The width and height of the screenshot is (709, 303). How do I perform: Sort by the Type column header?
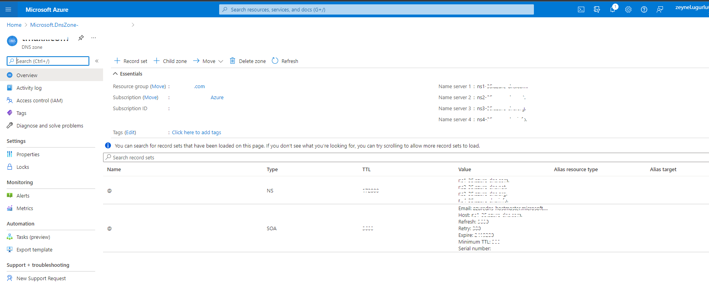[x=272, y=169]
